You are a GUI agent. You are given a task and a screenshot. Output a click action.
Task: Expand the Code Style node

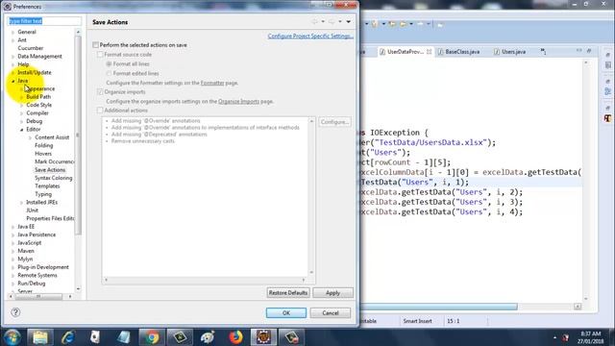point(21,105)
